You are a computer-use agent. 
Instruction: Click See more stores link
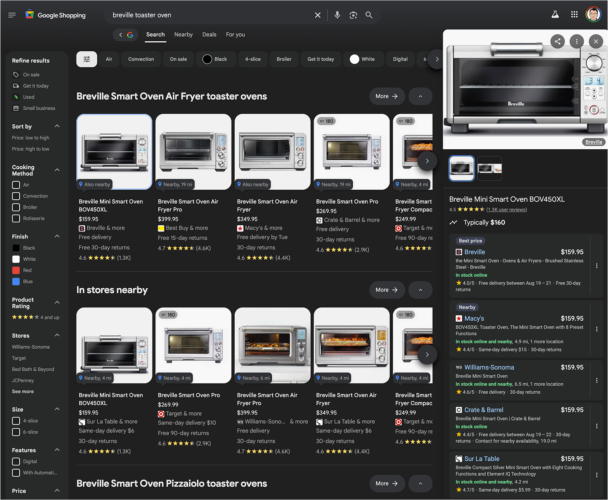pyautogui.click(x=23, y=392)
